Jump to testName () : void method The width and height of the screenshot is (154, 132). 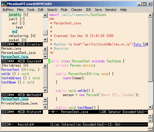(x=18, y=82)
